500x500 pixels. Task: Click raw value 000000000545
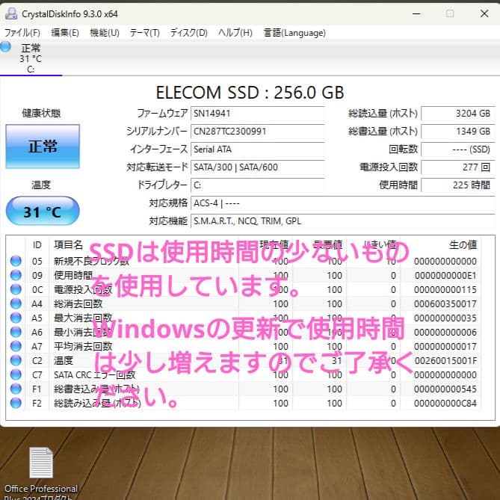click(x=445, y=389)
